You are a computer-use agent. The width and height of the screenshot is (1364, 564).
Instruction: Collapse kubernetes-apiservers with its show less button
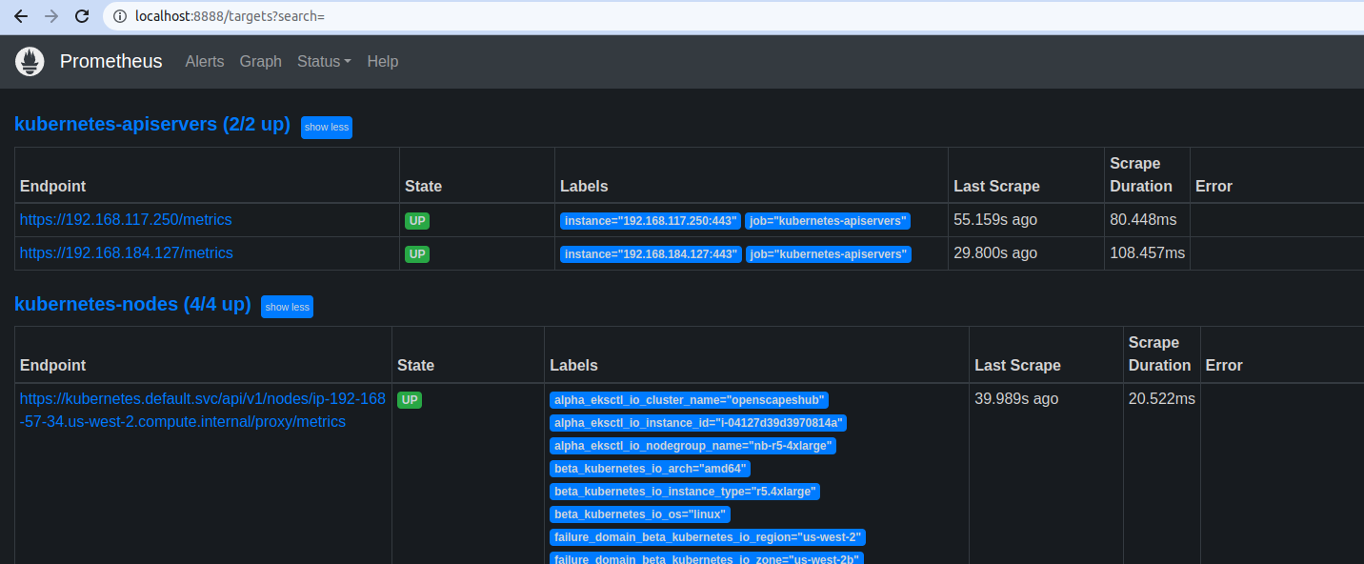pyautogui.click(x=326, y=127)
